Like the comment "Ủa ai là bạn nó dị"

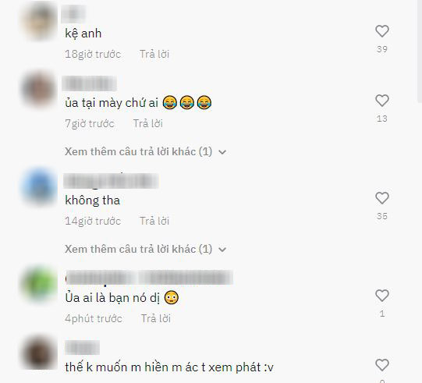coord(382,296)
